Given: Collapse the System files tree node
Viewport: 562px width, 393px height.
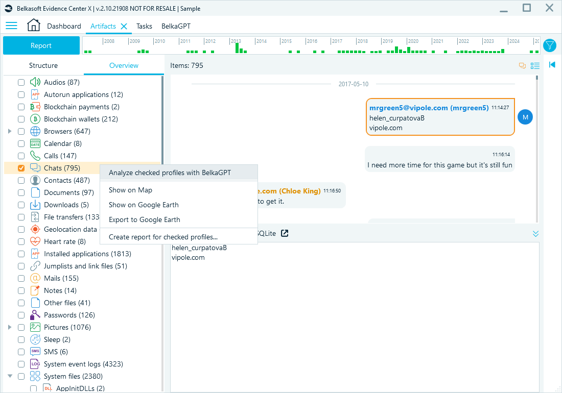Looking at the screenshot, I should (10, 376).
